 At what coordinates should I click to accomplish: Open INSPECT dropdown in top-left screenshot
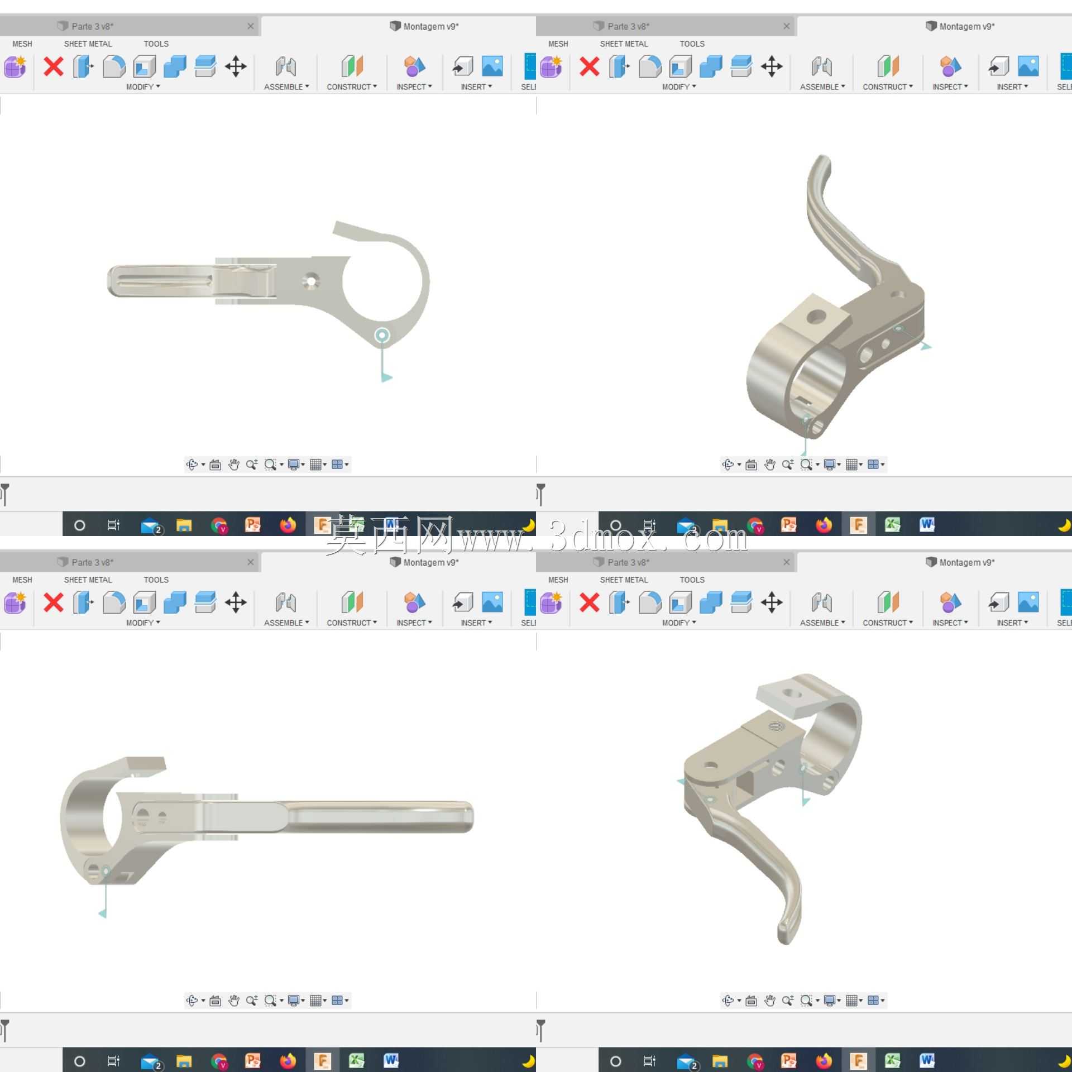click(414, 87)
